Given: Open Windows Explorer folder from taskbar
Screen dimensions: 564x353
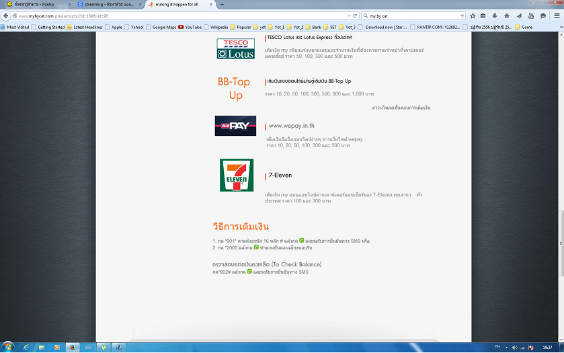Looking at the screenshot, I should tap(42, 347).
